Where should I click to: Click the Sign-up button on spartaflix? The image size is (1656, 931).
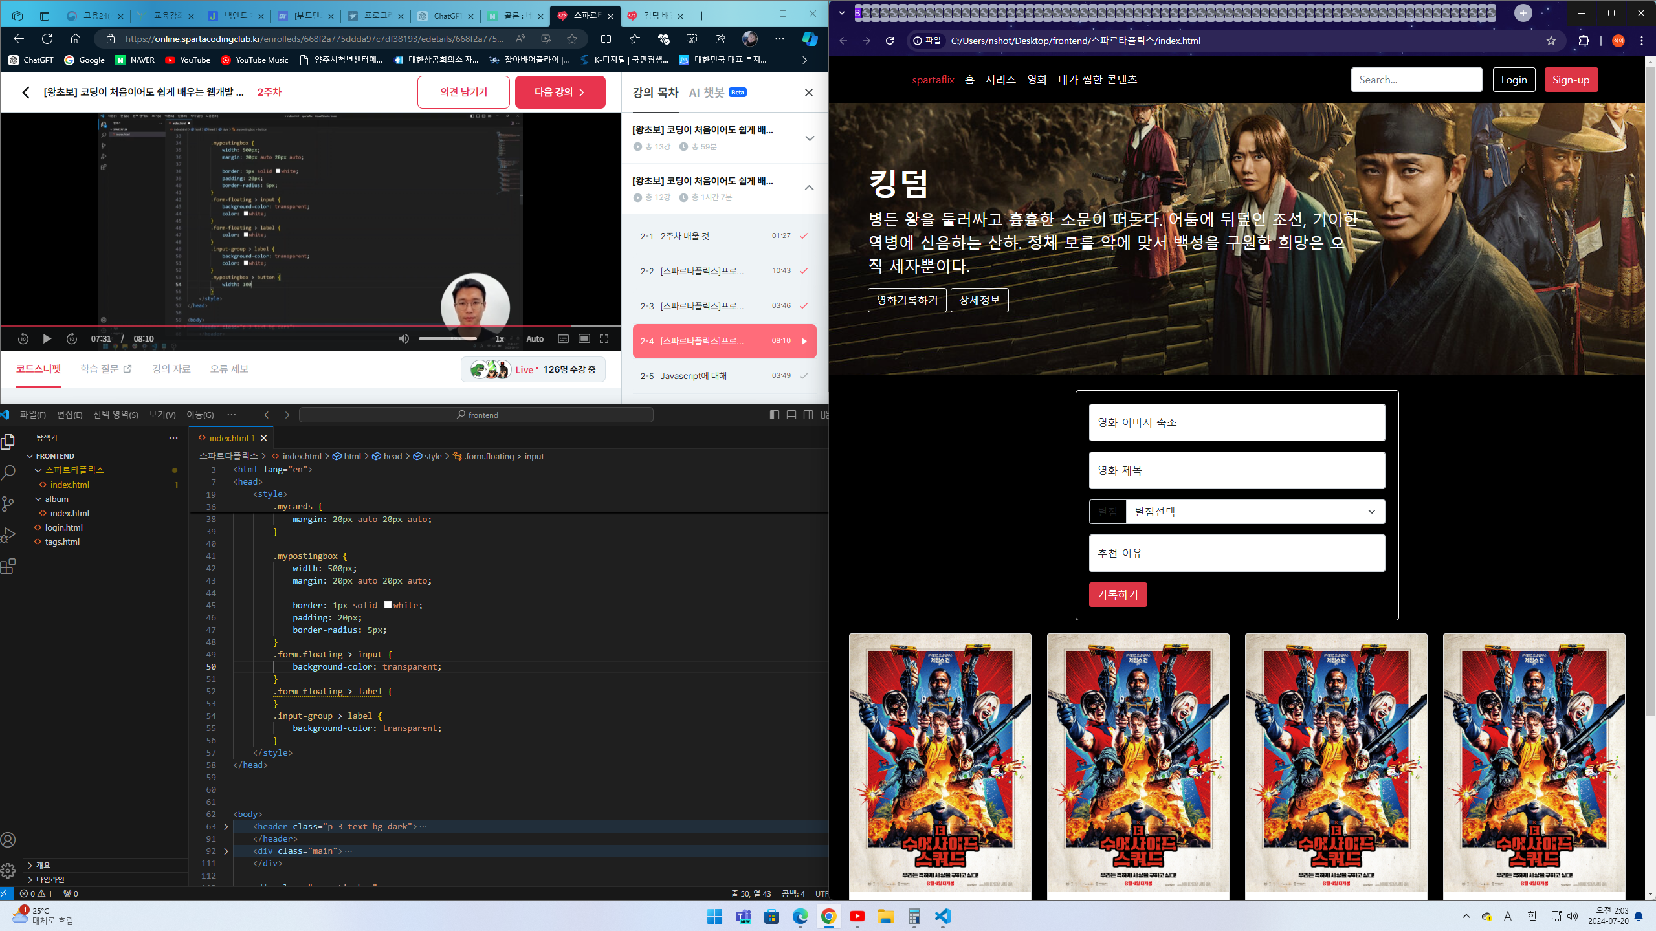[1571, 80]
